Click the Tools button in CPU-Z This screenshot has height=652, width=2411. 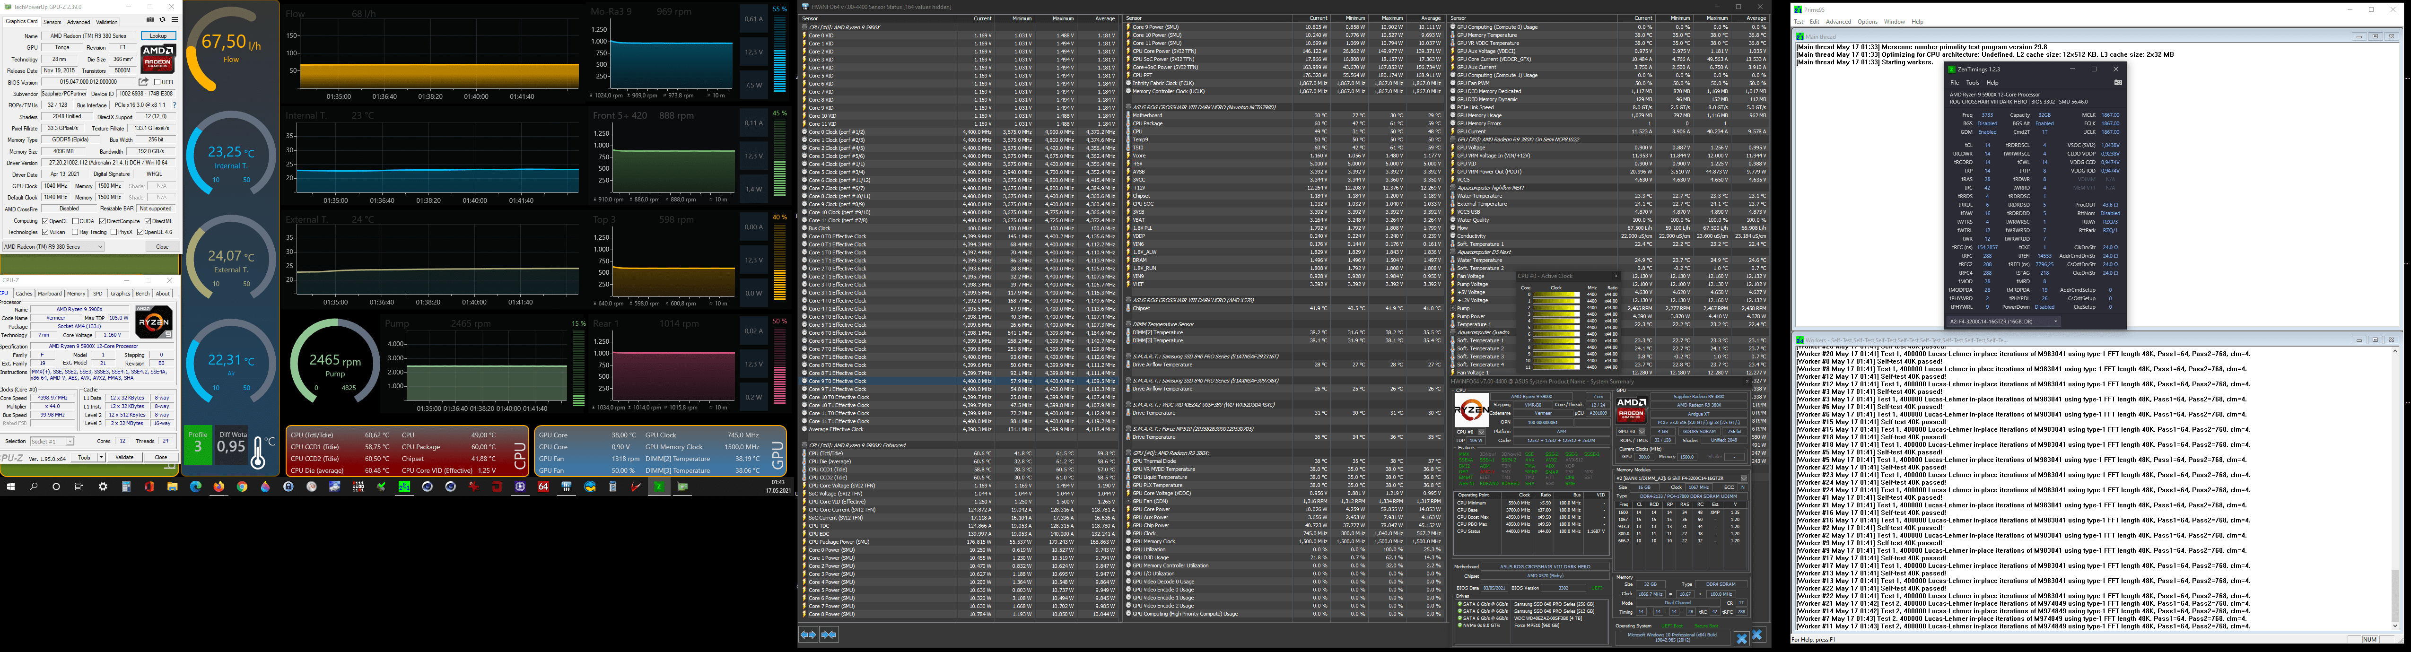coord(84,457)
